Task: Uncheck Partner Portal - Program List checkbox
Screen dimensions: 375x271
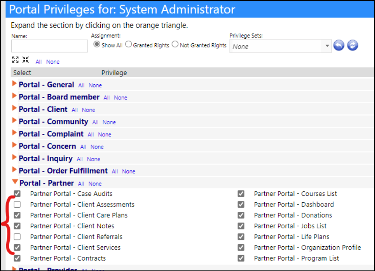Action: click(x=241, y=258)
